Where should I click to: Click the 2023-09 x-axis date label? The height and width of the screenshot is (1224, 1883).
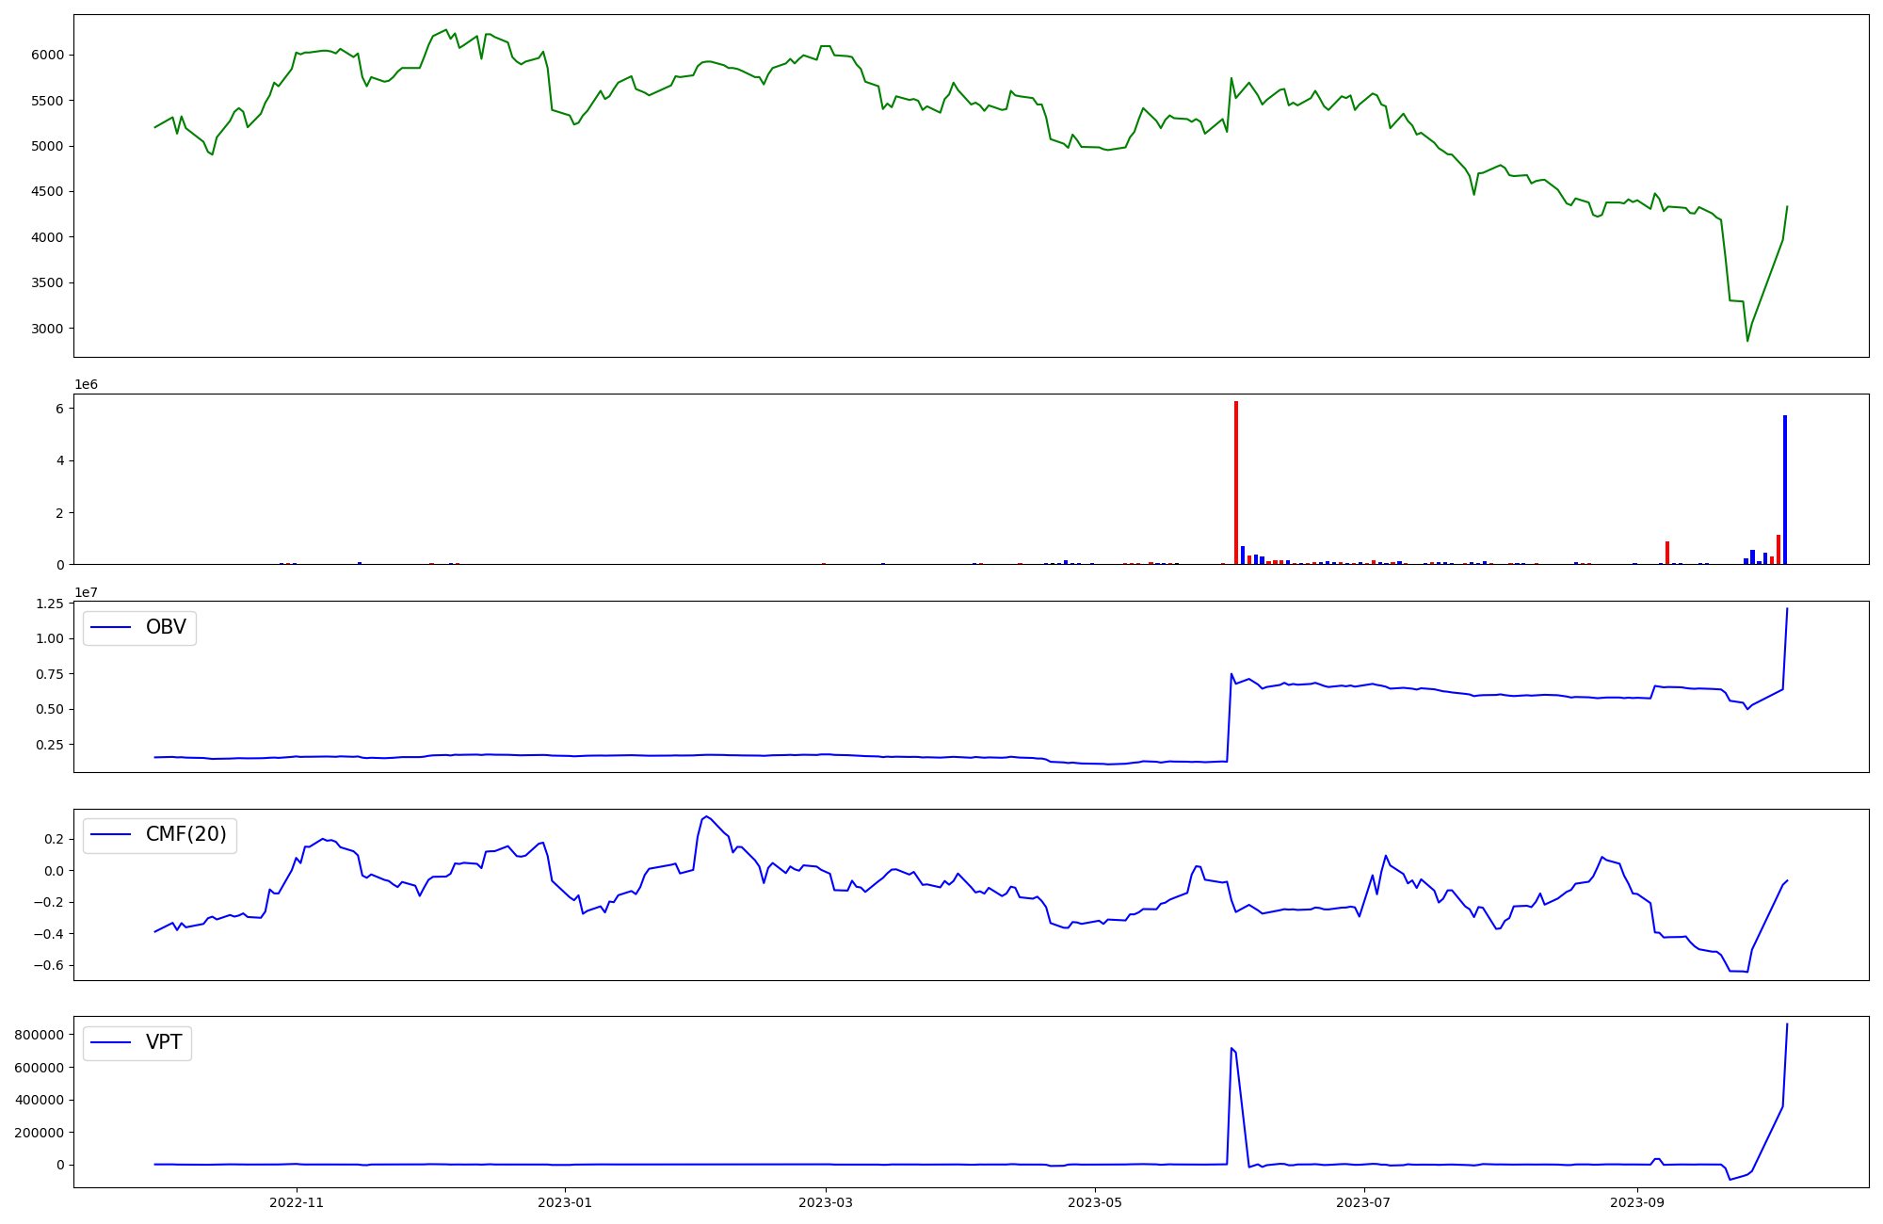[x=1636, y=1202]
